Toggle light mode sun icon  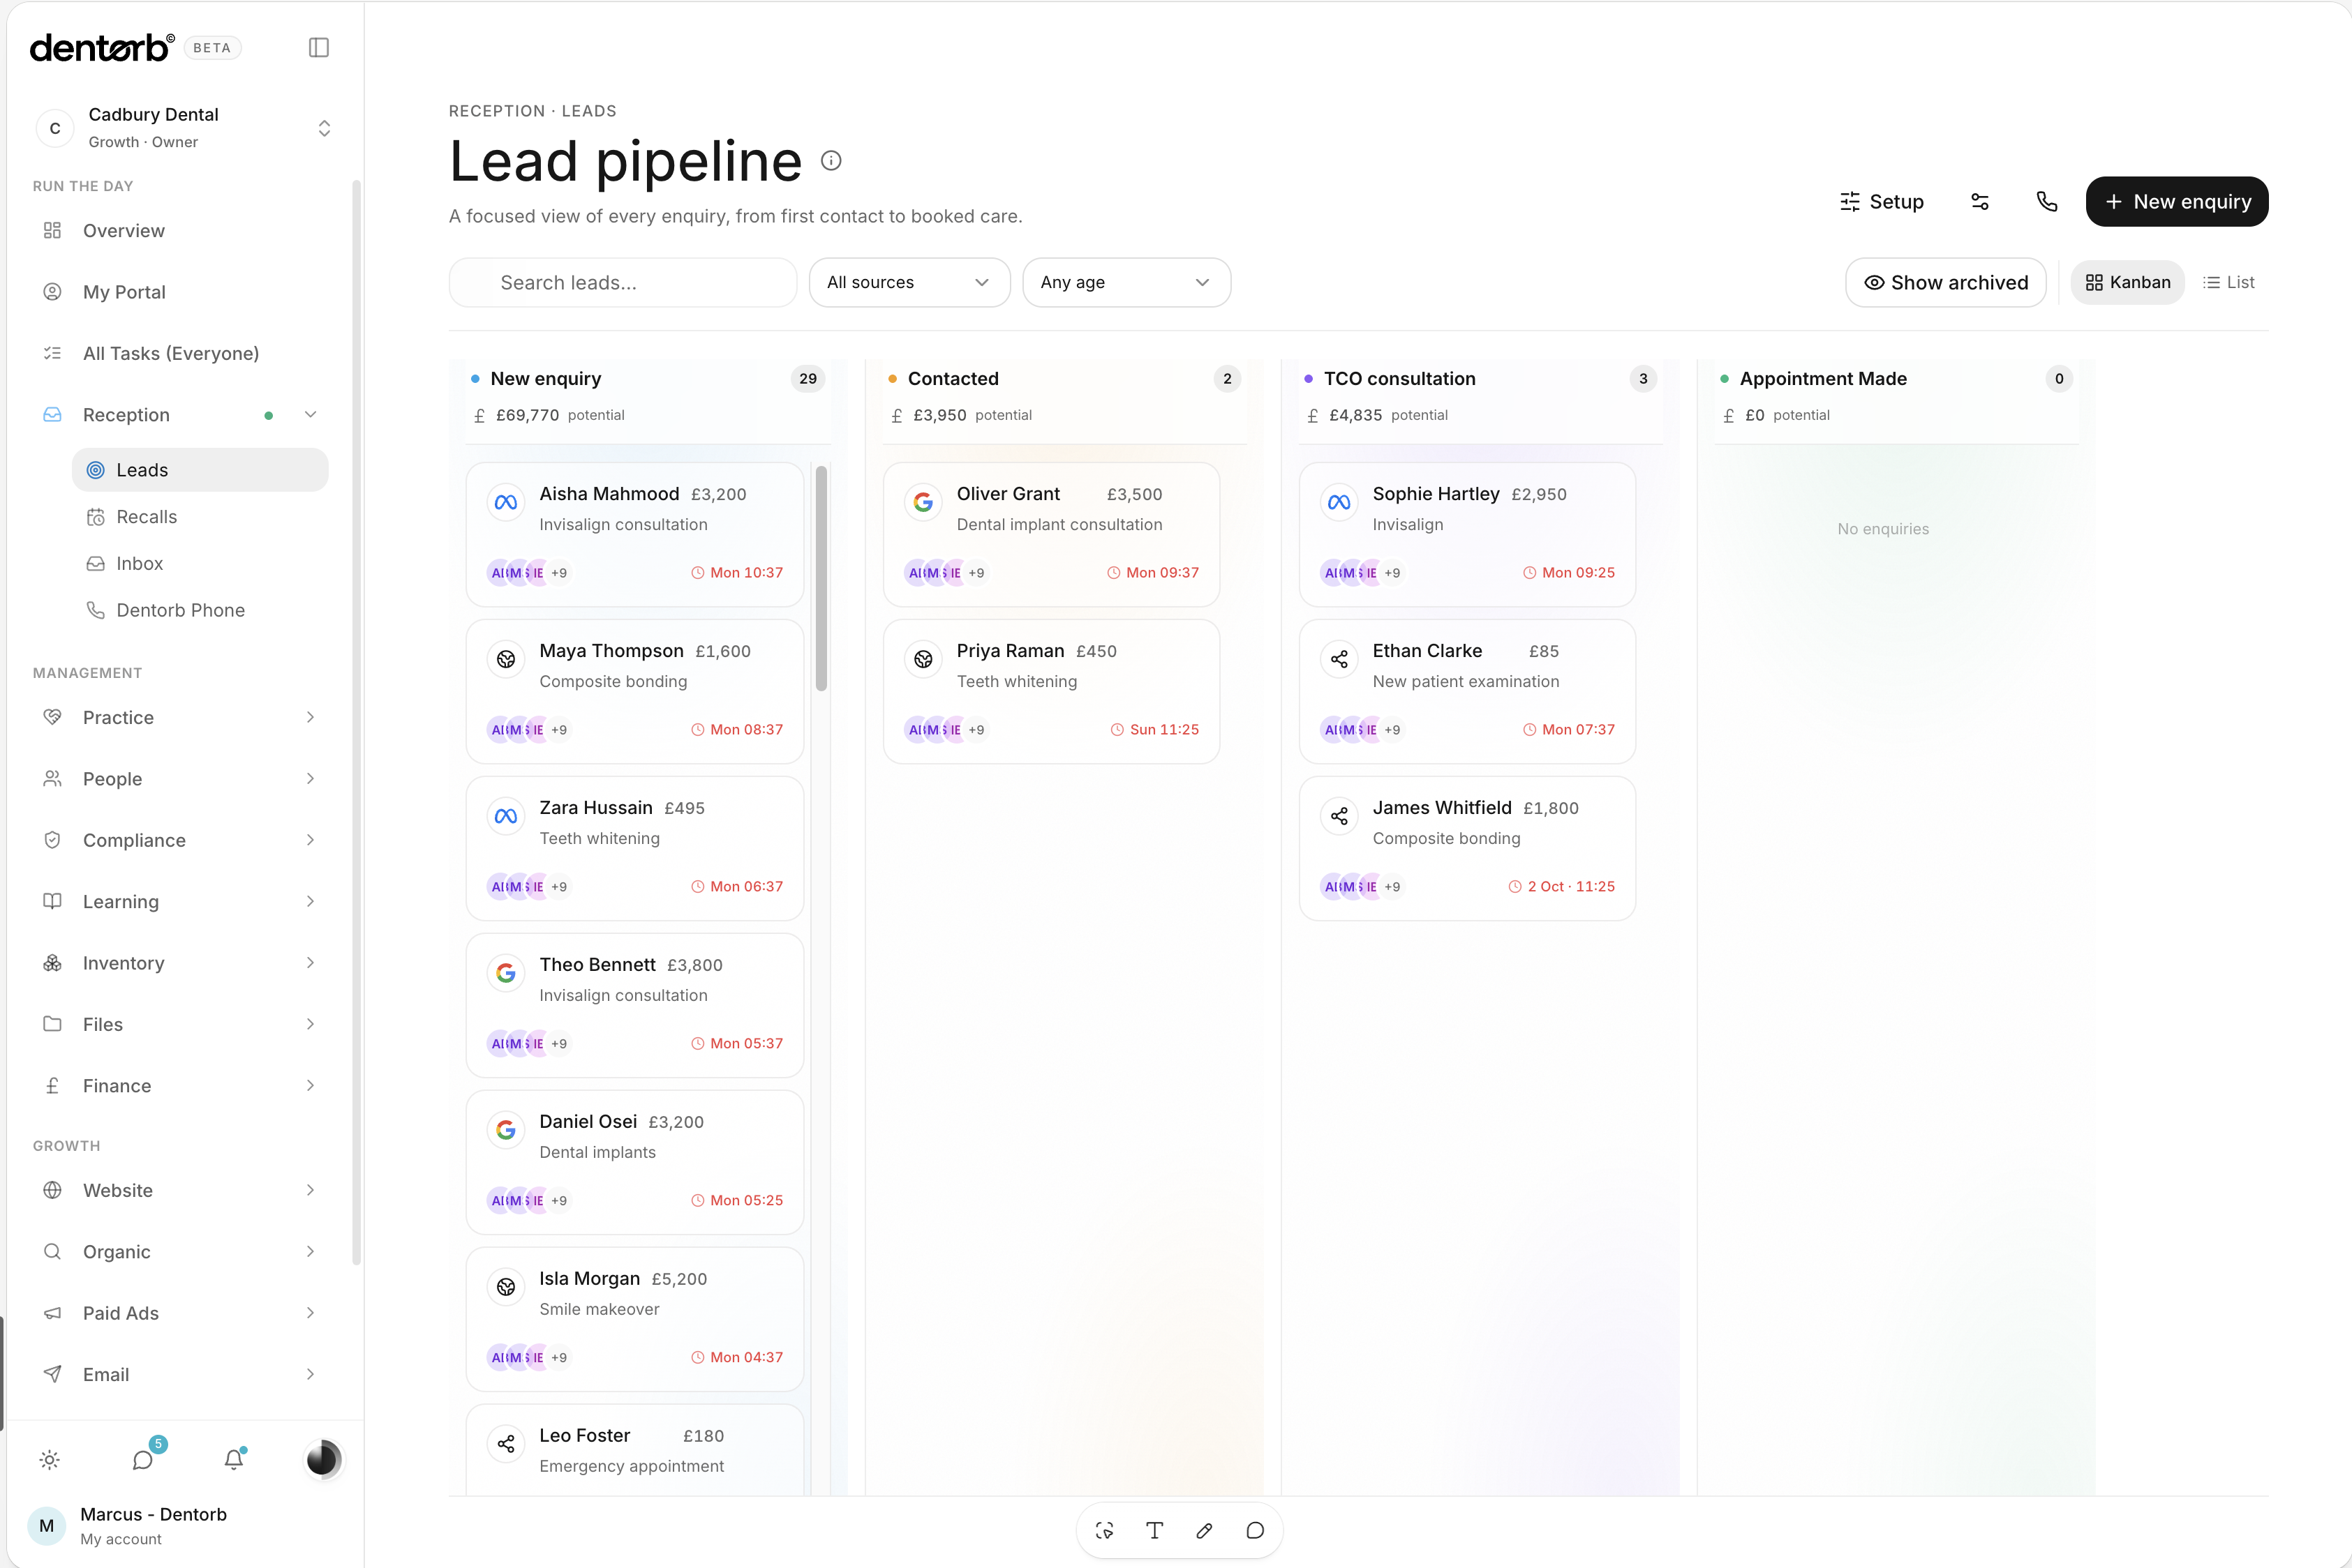(49, 1459)
